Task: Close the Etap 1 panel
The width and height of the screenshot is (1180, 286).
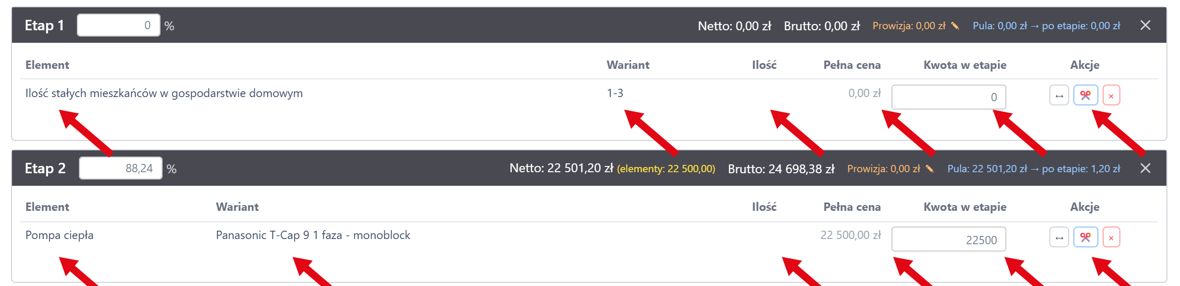Action: point(1145,25)
